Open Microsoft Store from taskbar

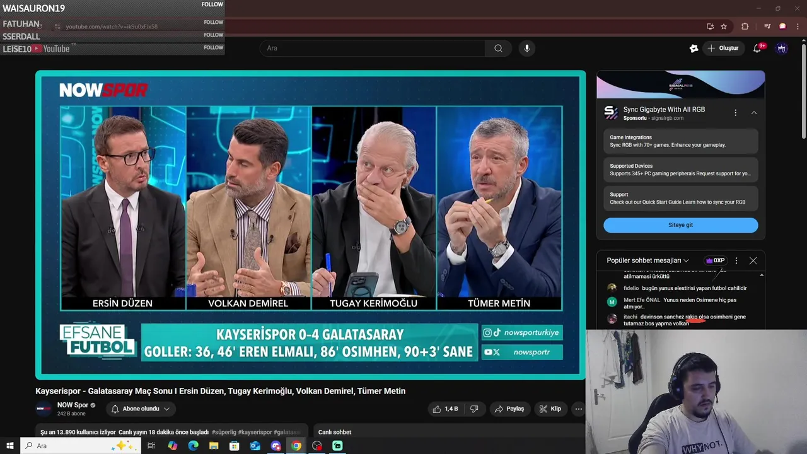coord(235,446)
